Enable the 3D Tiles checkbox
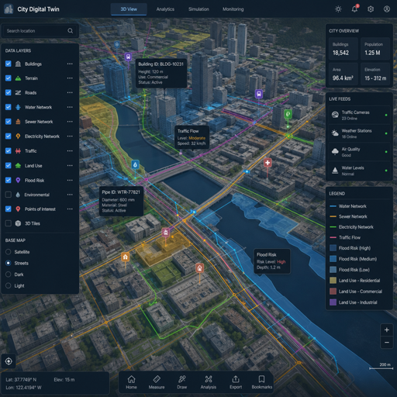Viewport: 397px width, 397px height. coord(9,223)
